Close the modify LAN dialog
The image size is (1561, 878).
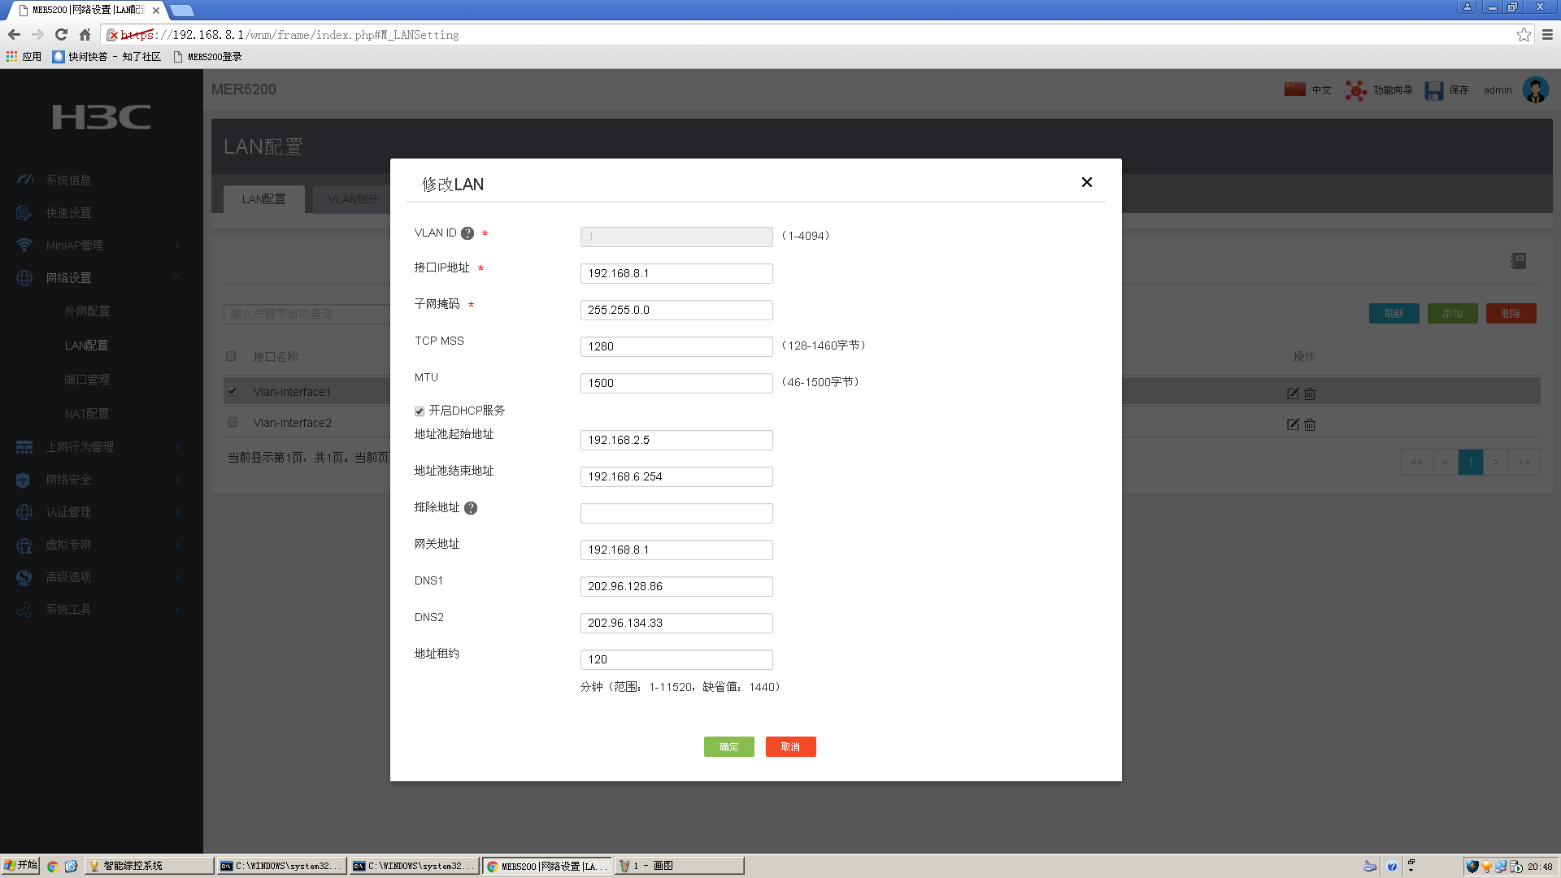coord(1087,182)
